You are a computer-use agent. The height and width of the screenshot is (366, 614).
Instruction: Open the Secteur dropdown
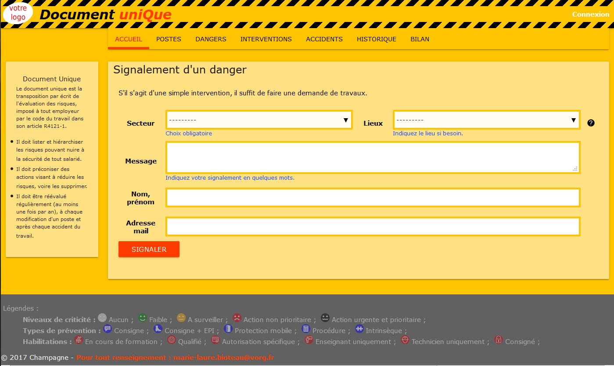(x=259, y=120)
